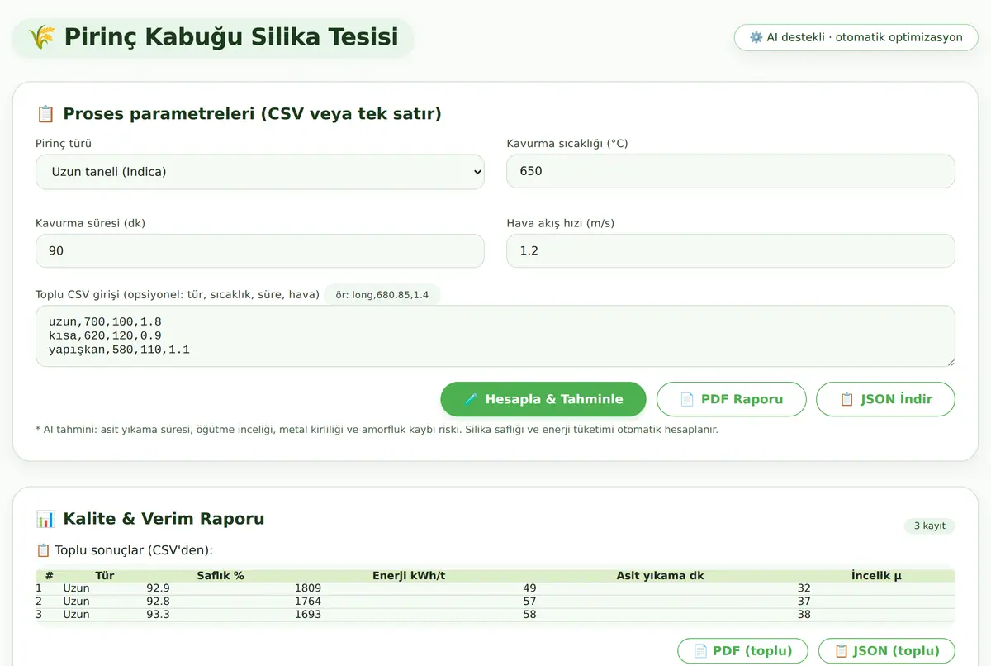The image size is (991, 666).
Task: Click the 'İncelik μ' column header
Action: point(876,576)
